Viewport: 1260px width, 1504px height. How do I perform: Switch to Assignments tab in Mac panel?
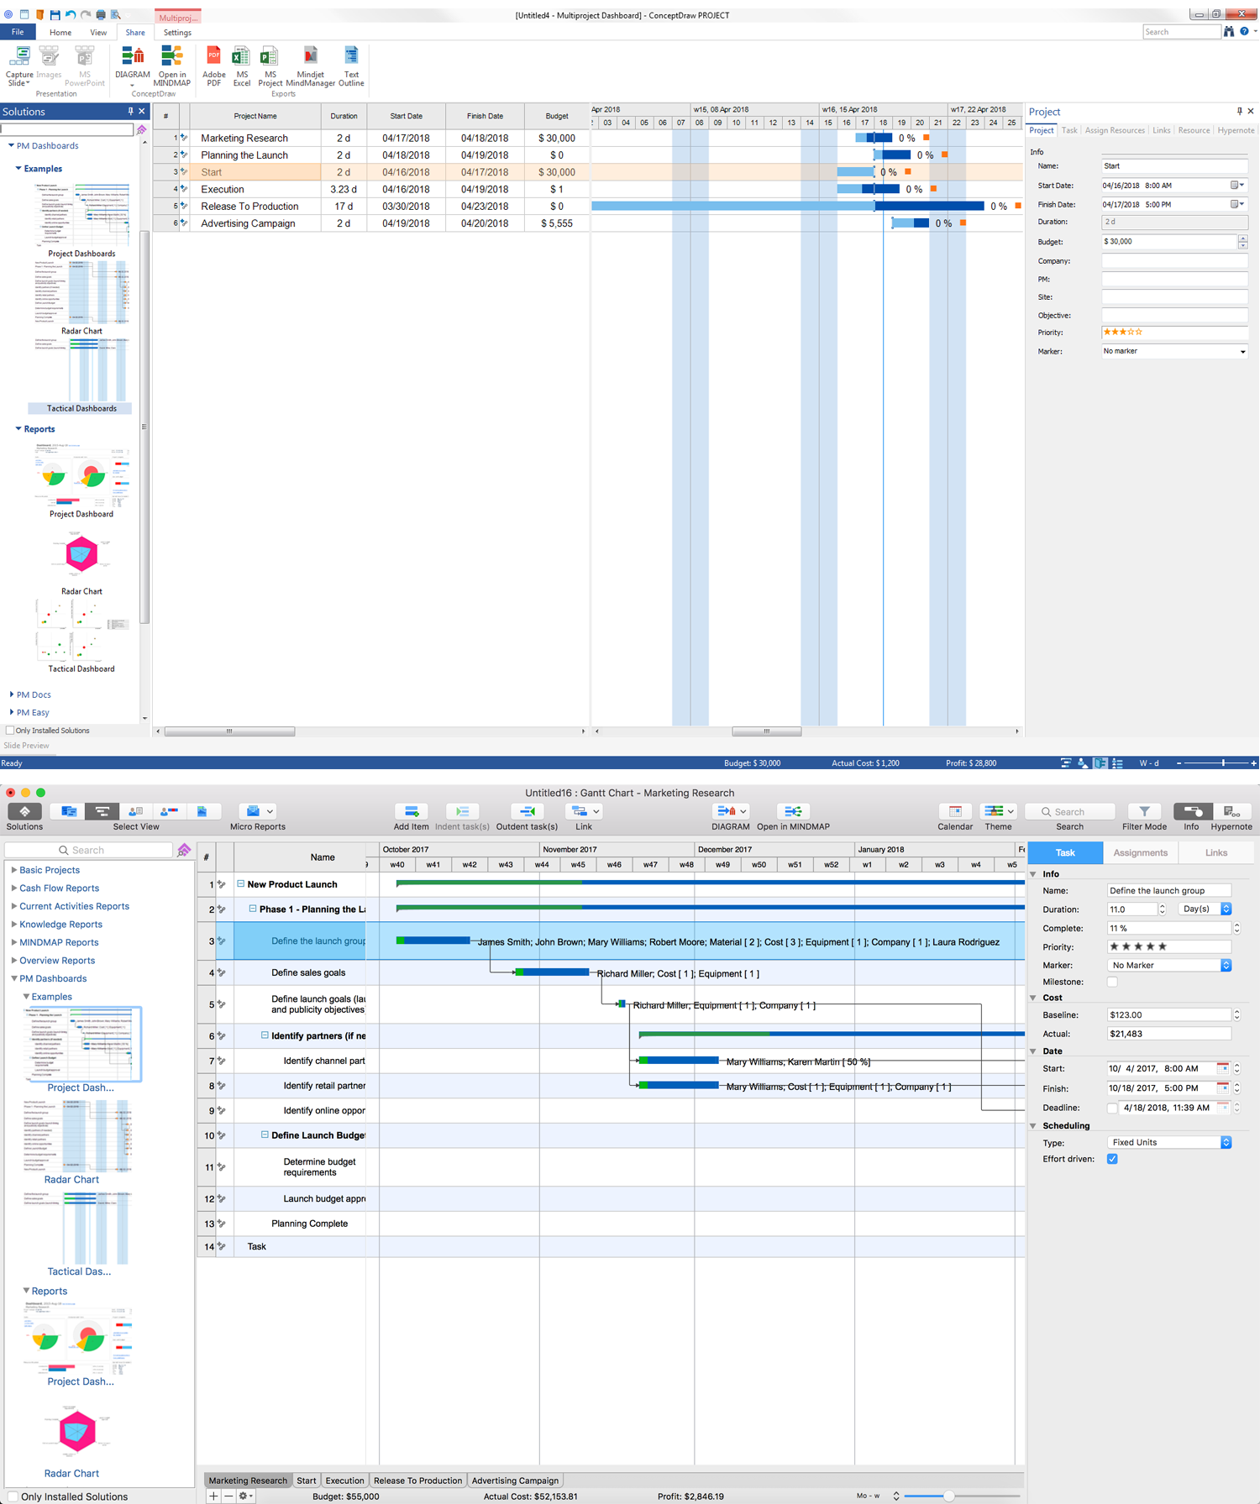(1140, 852)
